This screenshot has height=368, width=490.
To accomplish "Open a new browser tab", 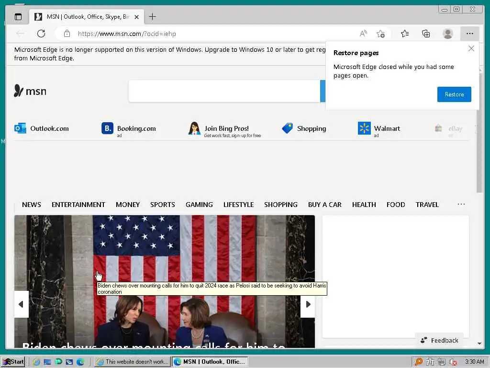I will tap(152, 17).
